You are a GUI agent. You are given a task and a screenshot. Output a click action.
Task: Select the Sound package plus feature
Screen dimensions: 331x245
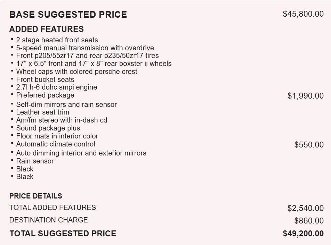coord(48,128)
